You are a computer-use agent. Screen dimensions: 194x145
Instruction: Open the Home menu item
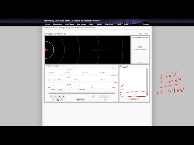pyautogui.click(x=48, y=24)
